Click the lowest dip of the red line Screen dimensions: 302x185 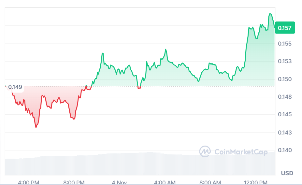(x=36, y=127)
